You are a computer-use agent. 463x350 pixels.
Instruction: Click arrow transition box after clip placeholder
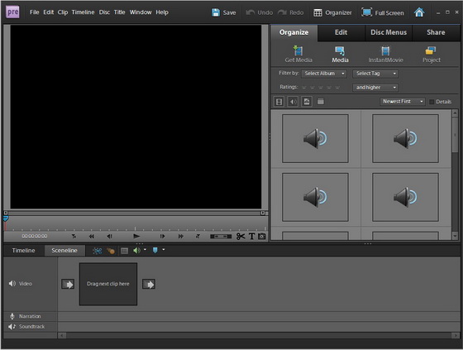pyautogui.click(x=149, y=284)
